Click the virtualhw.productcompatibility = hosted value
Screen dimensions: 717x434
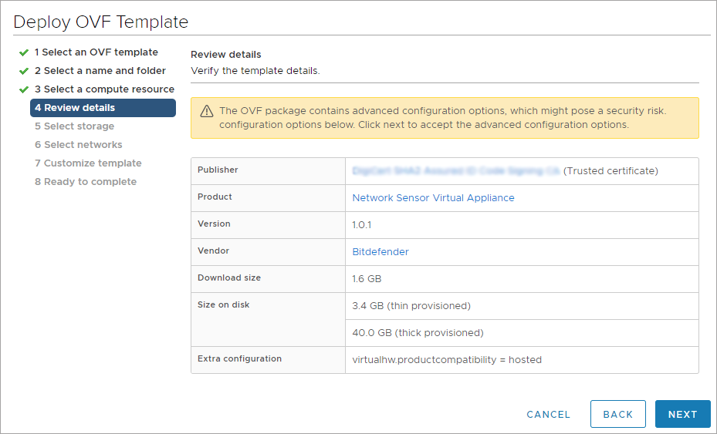click(x=447, y=359)
